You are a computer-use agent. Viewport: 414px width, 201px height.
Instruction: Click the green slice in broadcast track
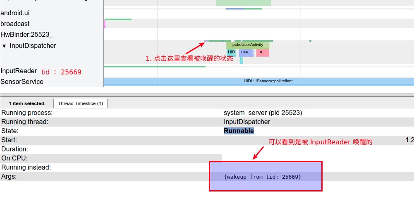coord(118,19)
